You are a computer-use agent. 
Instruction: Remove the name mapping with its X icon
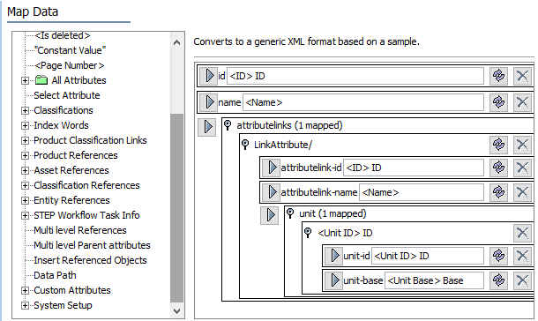click(x=522, y=102)
